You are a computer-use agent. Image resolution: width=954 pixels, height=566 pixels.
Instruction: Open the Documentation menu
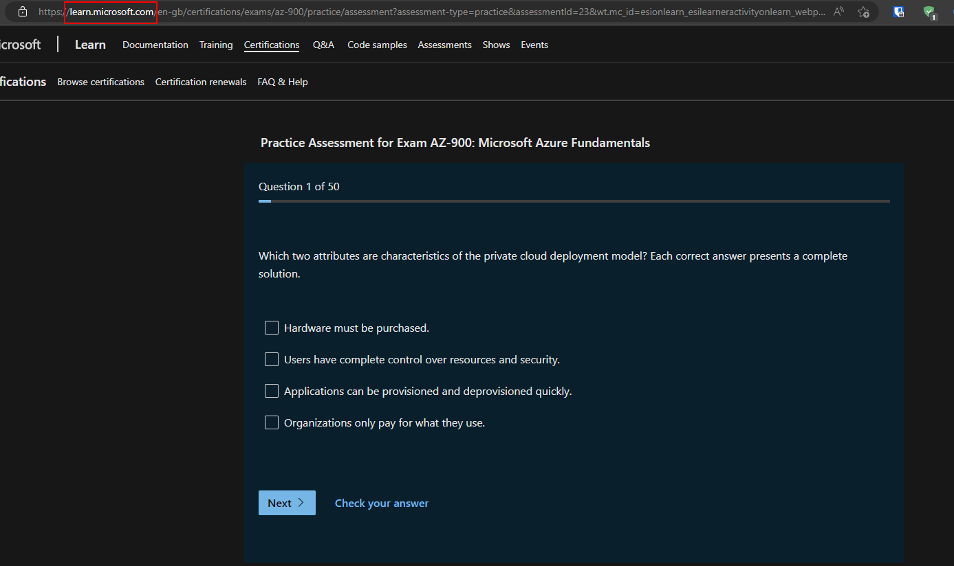click(x=155, y=45)
